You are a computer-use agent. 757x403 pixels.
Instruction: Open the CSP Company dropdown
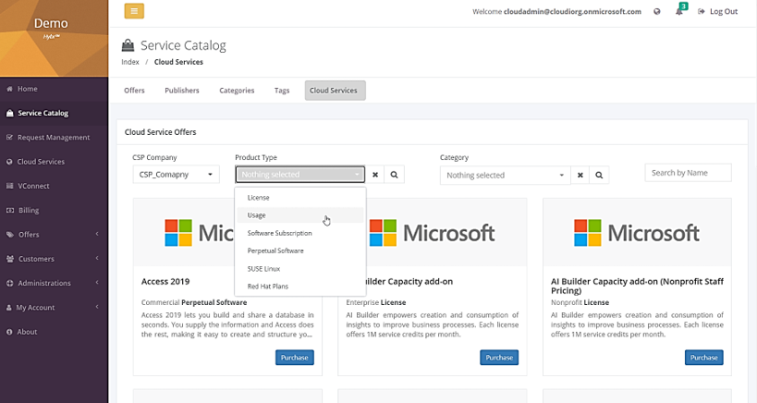(x=177, y=174)
